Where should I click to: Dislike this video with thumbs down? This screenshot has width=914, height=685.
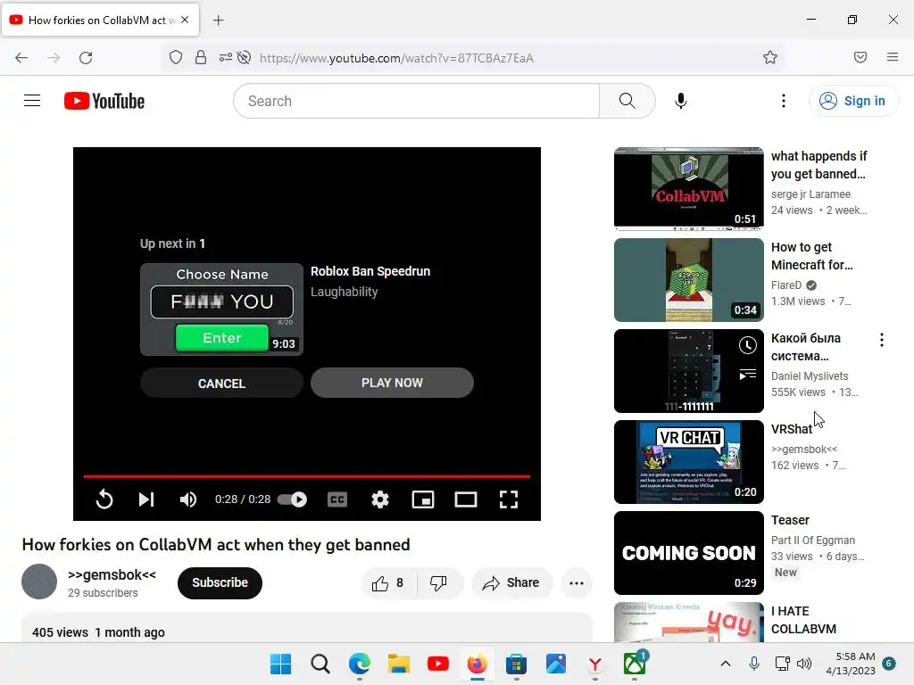coord(438,583)
